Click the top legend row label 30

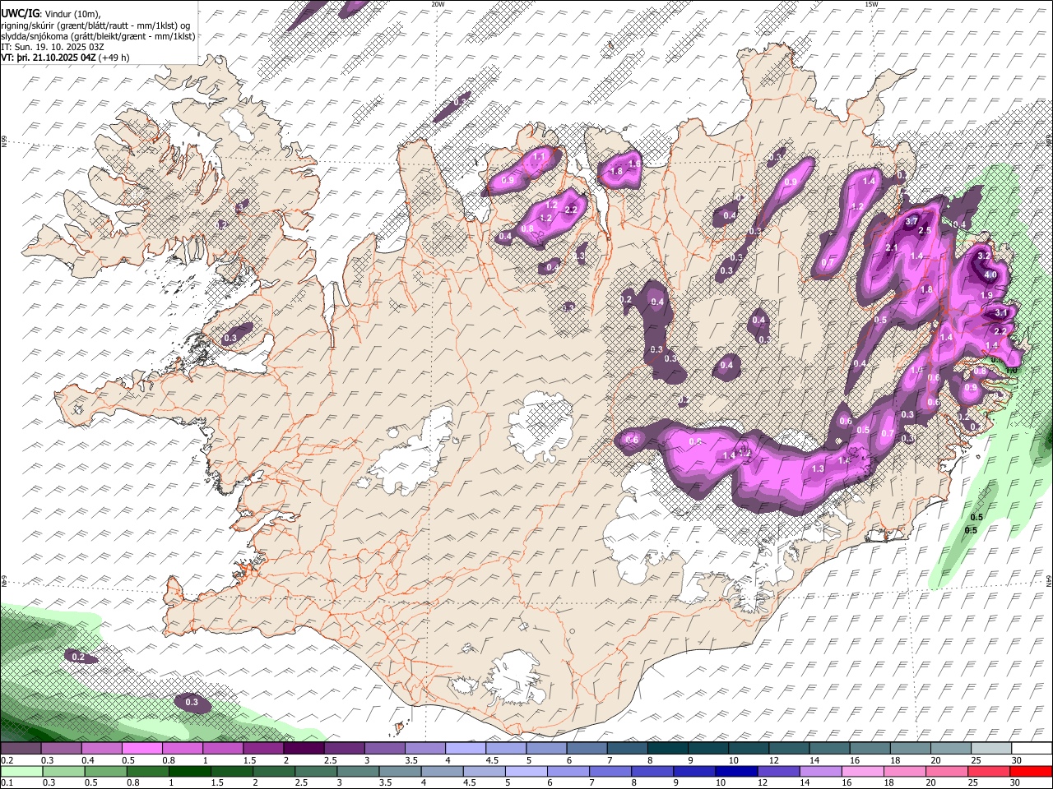pyautogui.click(x=1017, y=759)
